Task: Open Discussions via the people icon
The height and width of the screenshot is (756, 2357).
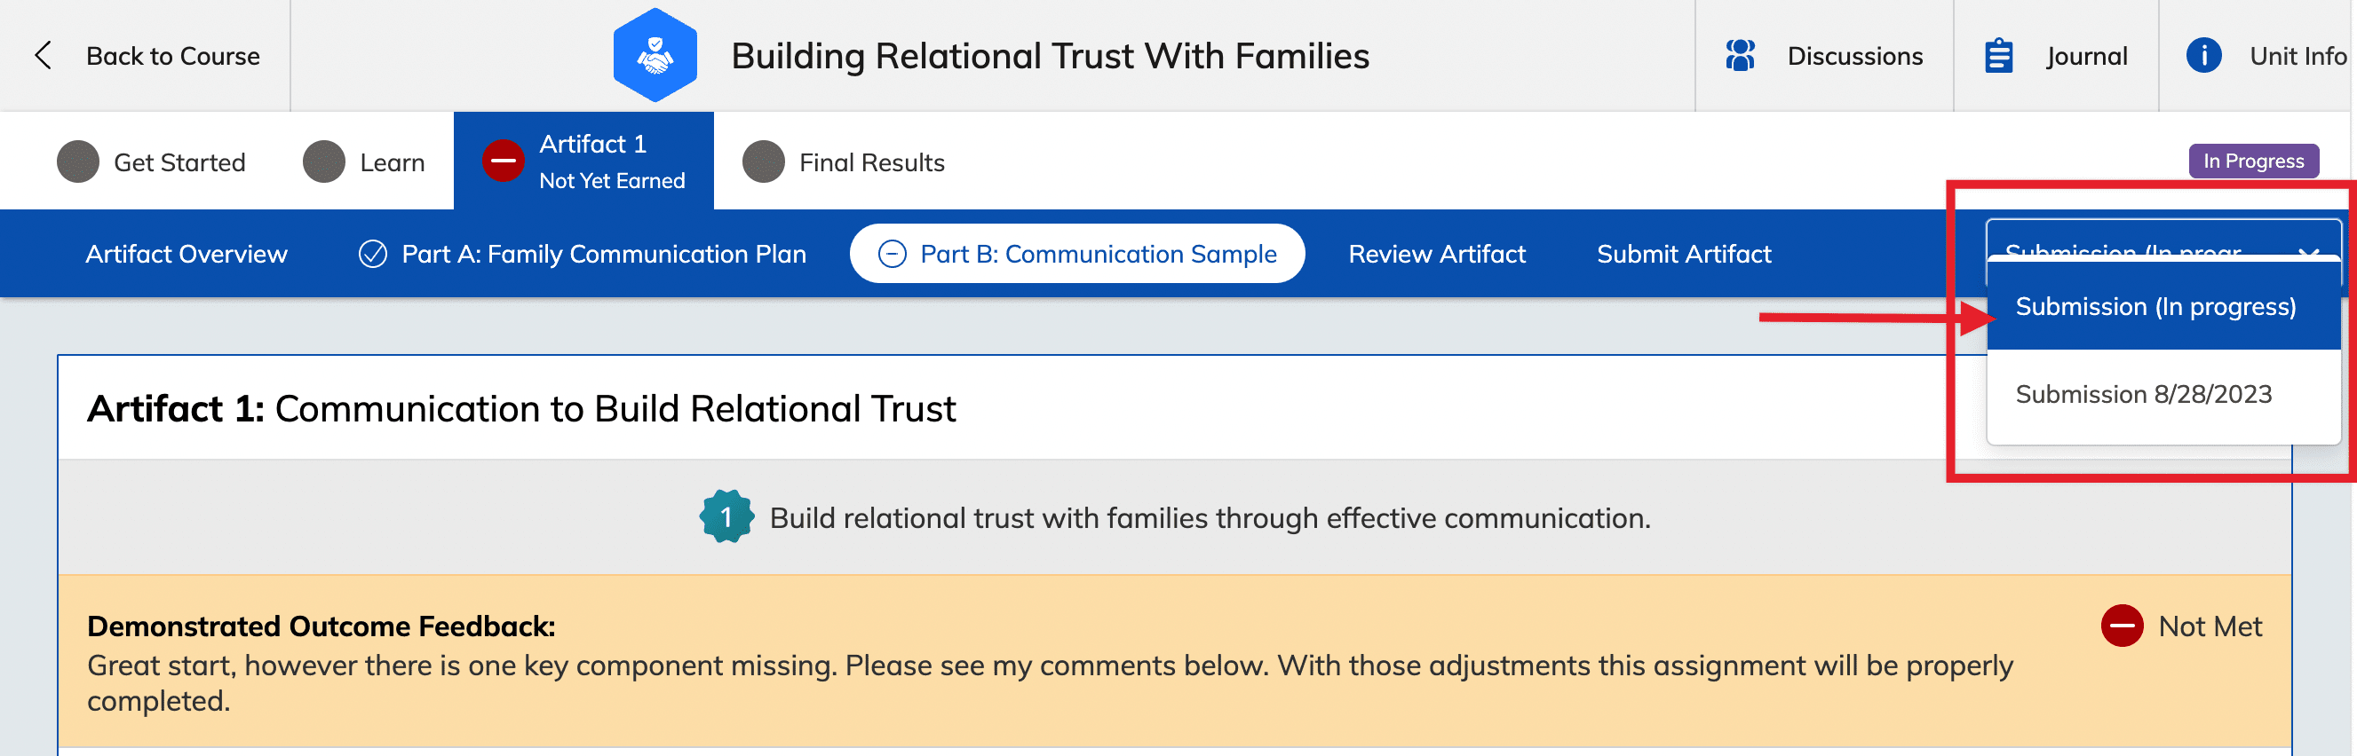Action: click(1740, 56)
